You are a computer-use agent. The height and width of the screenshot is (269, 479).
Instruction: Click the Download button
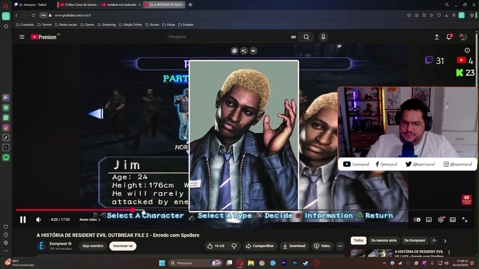point(294,246)
